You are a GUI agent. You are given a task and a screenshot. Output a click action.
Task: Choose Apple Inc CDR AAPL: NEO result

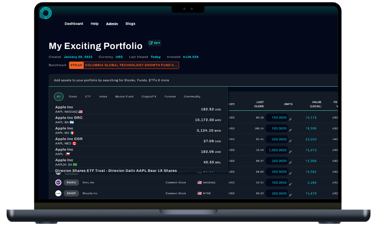(138, 141)
